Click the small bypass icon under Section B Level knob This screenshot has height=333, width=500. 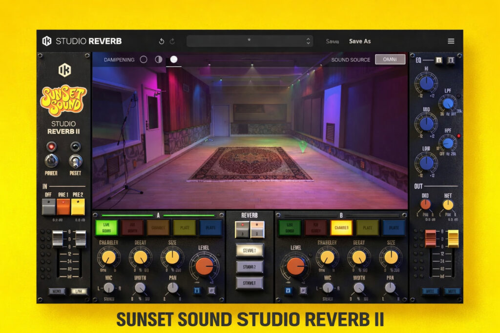coord(303,290)
